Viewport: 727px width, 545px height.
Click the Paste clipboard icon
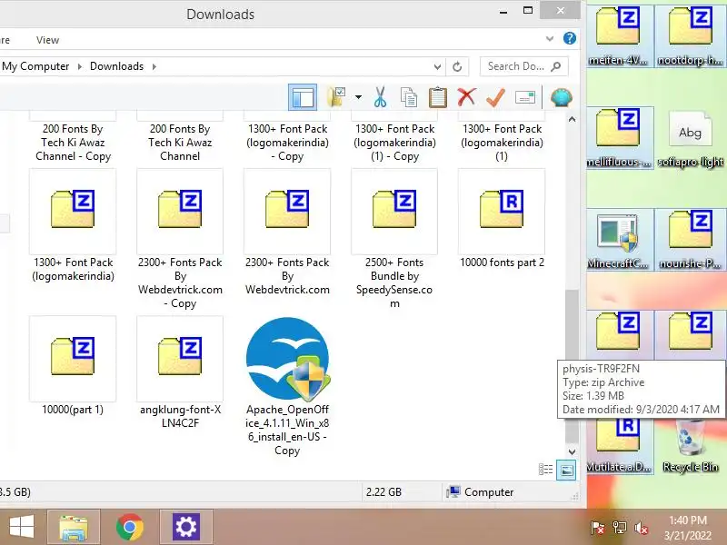[x=437, y=97]
